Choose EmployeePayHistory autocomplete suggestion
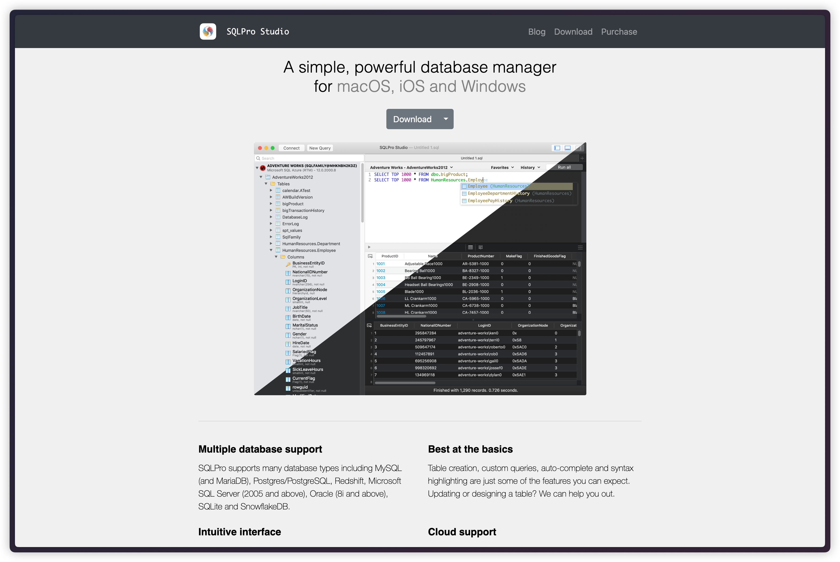Screen dimensions: 840x562 pos(517,201)
